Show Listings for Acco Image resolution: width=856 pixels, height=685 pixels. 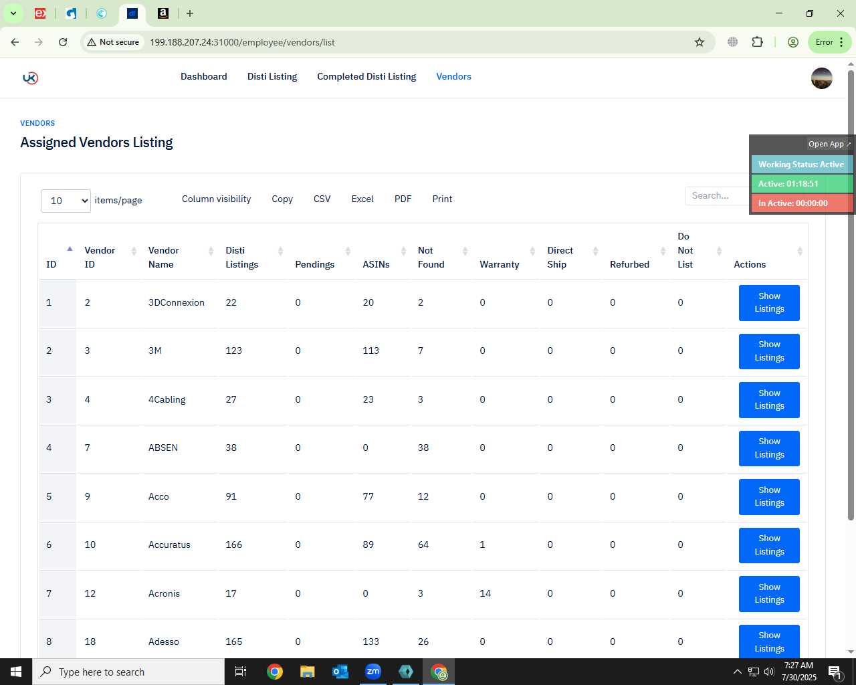769,497
